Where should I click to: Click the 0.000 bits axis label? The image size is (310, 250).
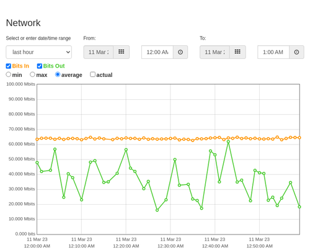tap(25, 234)
